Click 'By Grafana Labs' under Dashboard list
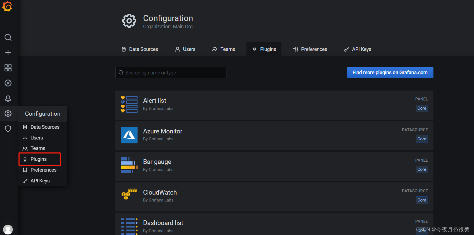Screen dimensions: 474x235 [158, 231]
